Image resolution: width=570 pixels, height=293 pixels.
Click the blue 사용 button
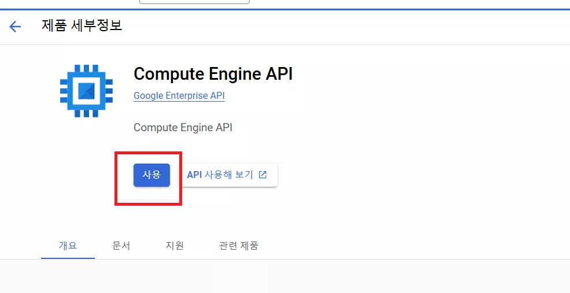point(151,175)
